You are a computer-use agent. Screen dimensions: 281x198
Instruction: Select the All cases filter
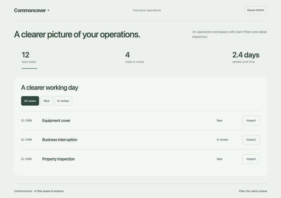tap(30, 101)
